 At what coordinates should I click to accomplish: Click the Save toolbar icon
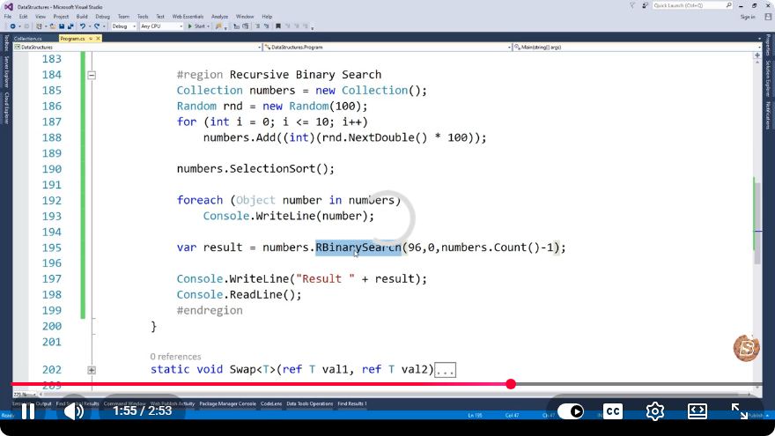(x=62, y=26)
